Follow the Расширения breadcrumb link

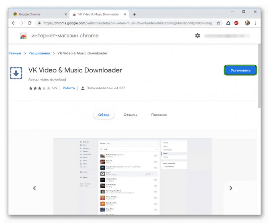click(x=39, y=53)
